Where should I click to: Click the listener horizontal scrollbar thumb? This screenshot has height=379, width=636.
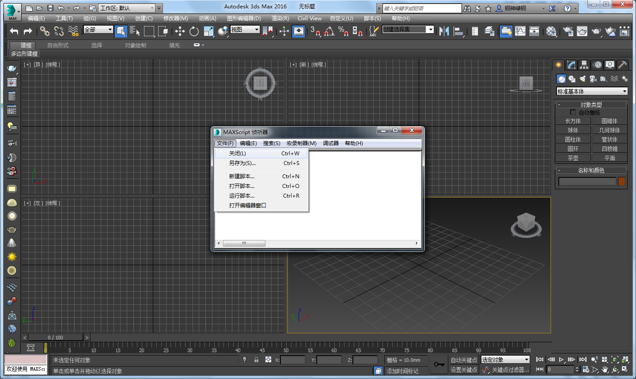244,243
